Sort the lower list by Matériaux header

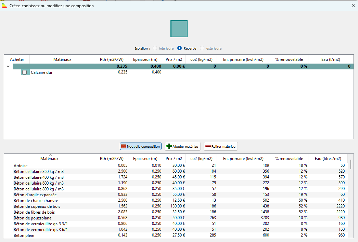click(49, 159)
